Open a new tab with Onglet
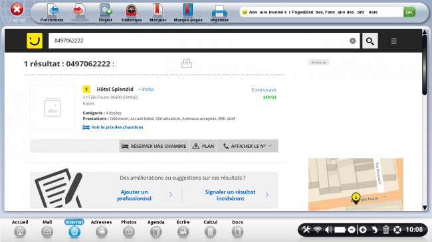This screenshot has height=242, width=432. (x=105, y=13)
